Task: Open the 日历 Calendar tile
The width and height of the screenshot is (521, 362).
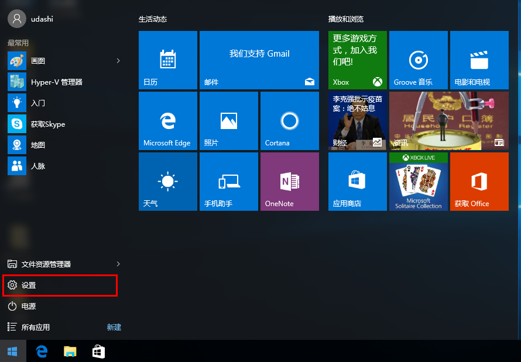Action: tap(168, 60)
